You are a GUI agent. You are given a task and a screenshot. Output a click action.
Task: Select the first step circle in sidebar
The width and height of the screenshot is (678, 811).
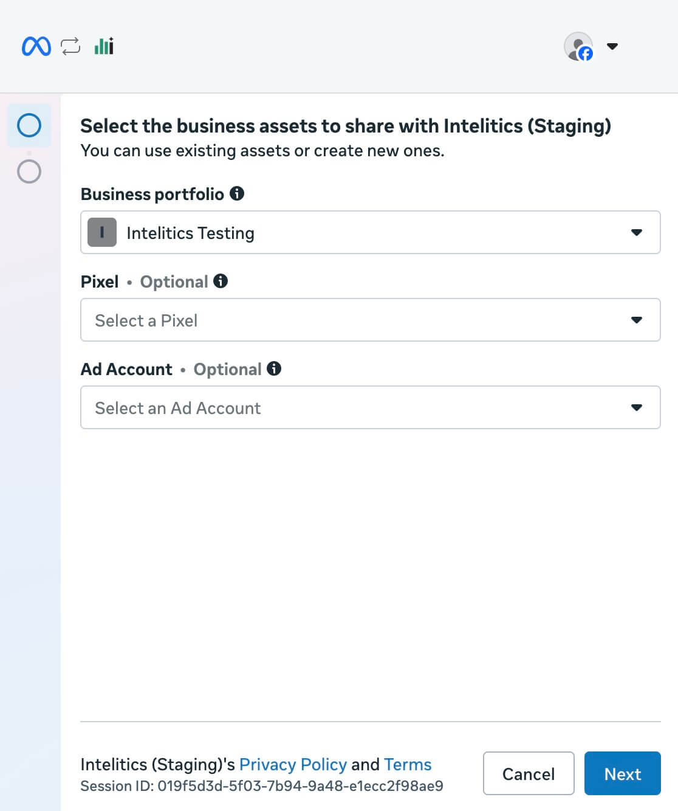pyautogui.click(x=29, y=125)
